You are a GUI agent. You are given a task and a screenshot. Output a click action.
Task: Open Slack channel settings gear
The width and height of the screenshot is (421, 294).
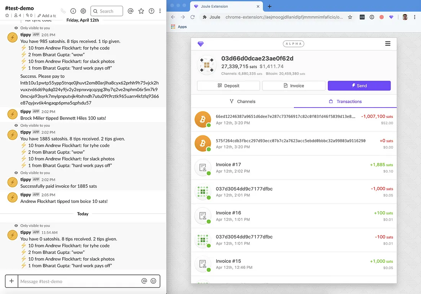83,11
